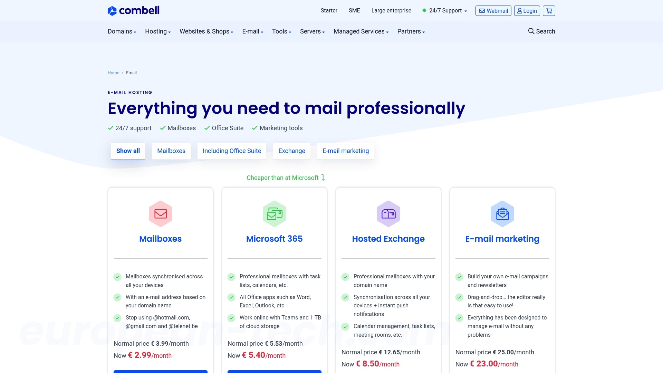Image resolution: width=663 pixels, height=373 pixels.
Task: Click the blue E-mail marketing envelope icon
Action: (x=502, y=213)
